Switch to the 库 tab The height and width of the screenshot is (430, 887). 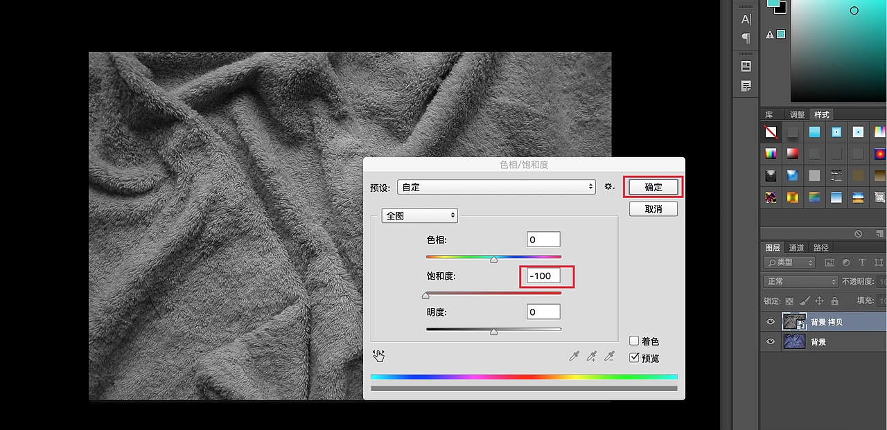pyautogui.click(x=769, y=114)
